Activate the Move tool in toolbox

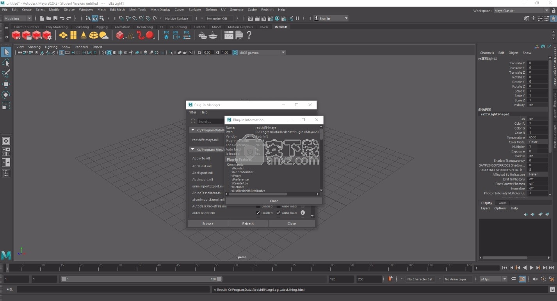point(6,84)
